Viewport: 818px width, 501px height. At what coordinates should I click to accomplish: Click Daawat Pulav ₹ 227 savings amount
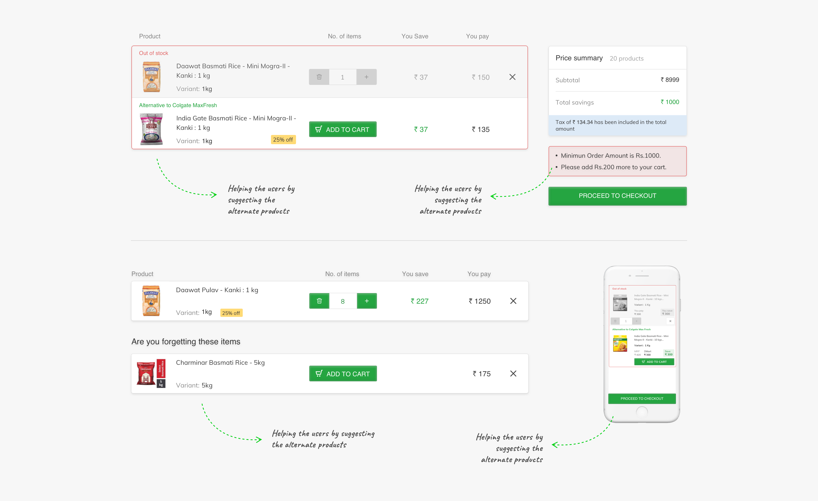(419, 301)
